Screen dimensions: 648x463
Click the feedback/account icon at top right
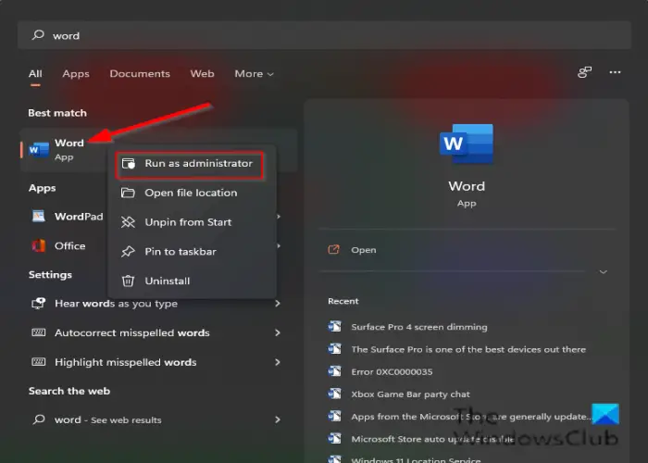coord(584,72)
